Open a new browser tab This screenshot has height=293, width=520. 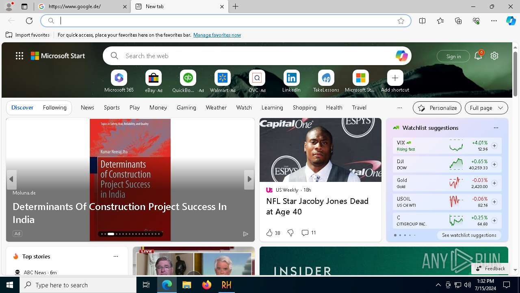pos(236,7)
